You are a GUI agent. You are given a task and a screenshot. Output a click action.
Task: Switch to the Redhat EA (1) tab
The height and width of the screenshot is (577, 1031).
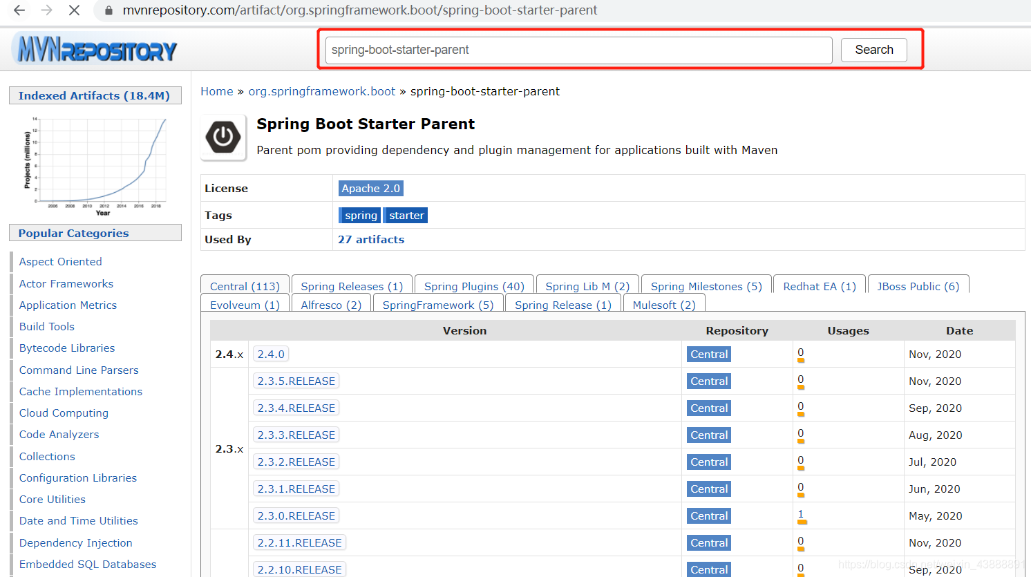click(x=820, y=285)
